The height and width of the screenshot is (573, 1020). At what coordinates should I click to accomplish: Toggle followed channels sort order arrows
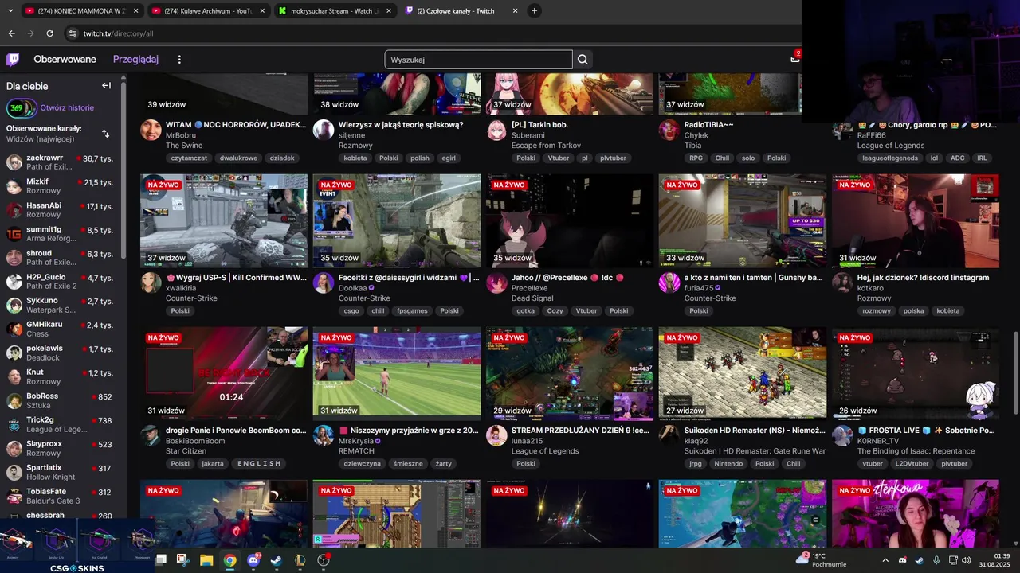[x=105, y=134]
